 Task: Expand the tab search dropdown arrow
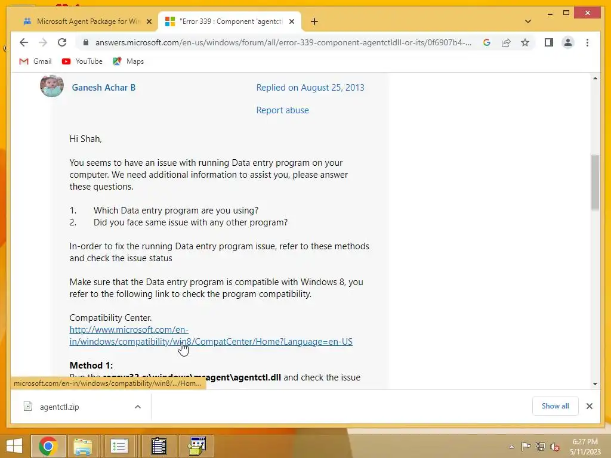tap(527, 21)
